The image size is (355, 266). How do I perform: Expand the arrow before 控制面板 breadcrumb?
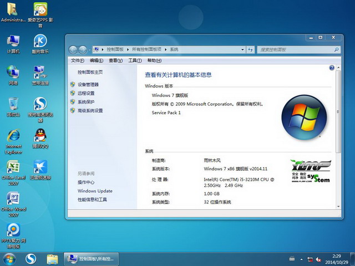[103, 49]
